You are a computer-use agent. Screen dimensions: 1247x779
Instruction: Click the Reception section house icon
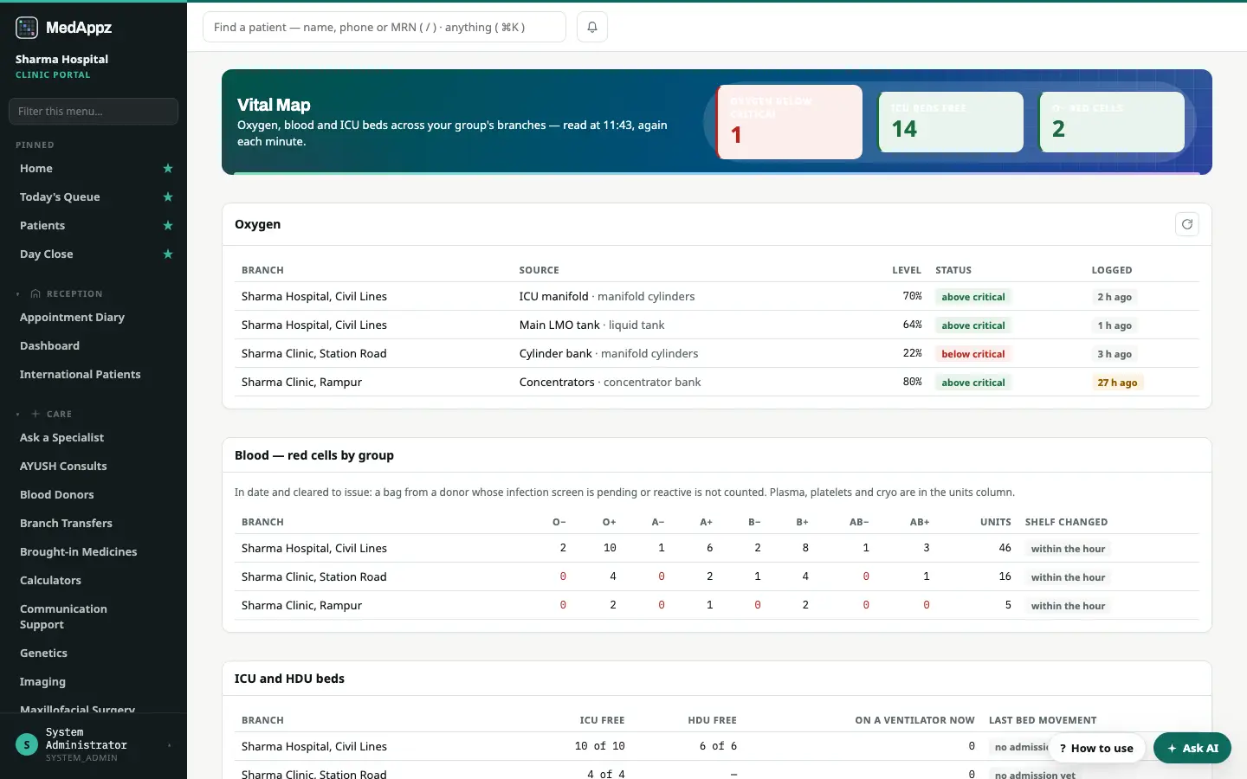36,293
